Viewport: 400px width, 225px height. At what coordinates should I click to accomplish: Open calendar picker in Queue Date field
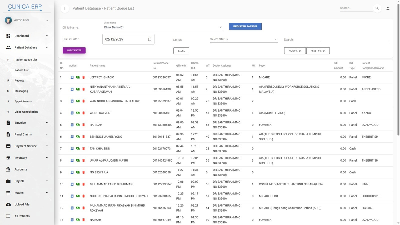[x=149, y=39]
